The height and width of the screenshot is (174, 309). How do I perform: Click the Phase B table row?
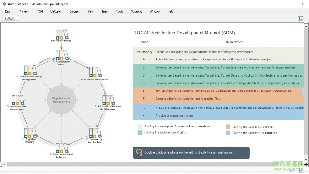point(217,67)
